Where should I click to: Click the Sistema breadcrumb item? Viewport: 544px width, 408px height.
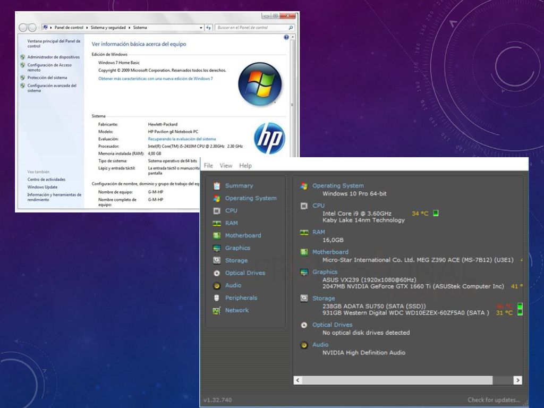pyautogui.click(x=140, y=28)
